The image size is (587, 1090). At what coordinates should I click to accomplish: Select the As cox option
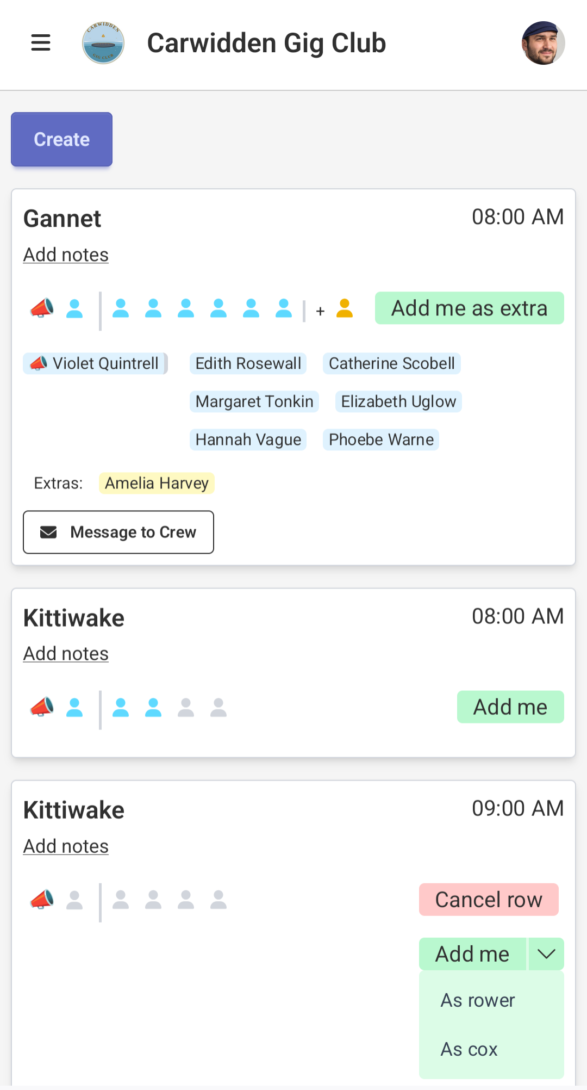(x=469, y=1050)
